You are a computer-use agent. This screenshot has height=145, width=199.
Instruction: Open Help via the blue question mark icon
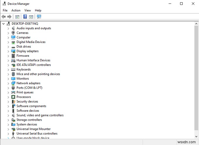[25, 17]
